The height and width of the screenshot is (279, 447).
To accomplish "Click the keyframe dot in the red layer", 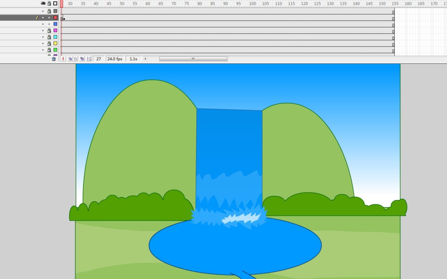I will pos(64,19).
